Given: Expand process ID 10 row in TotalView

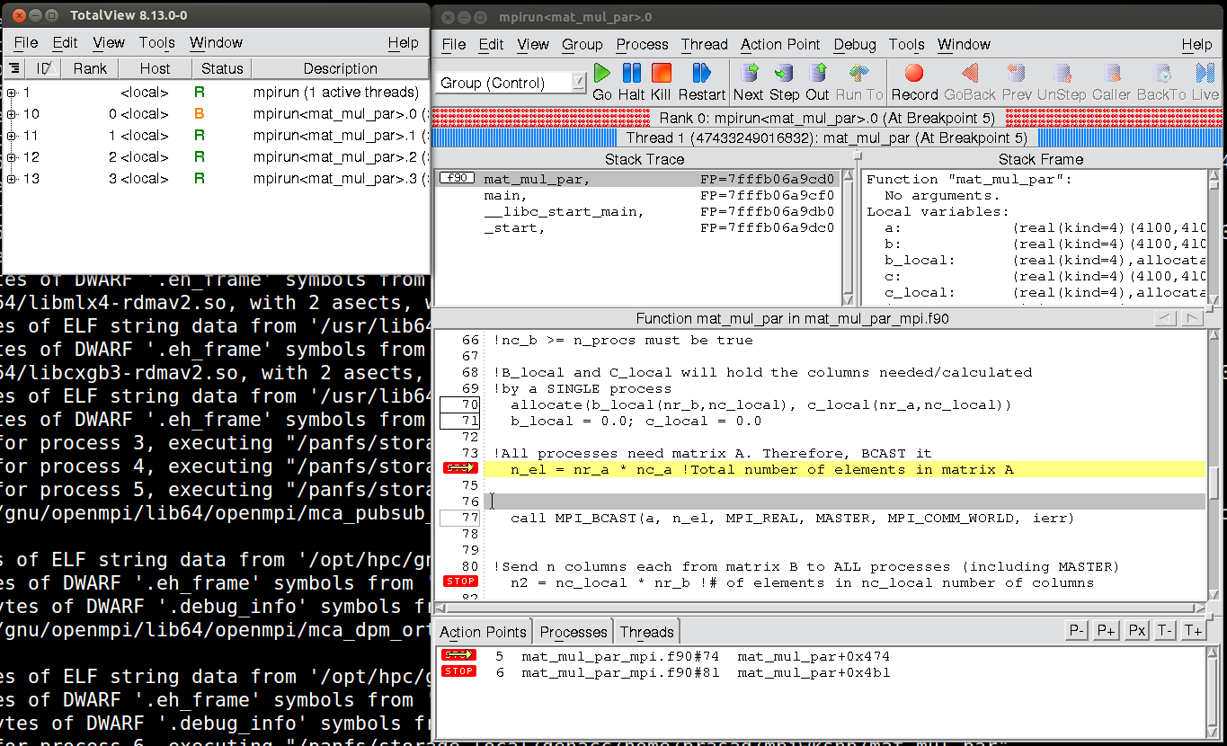Looking at the screenshot, I should (x=11, y=114).
